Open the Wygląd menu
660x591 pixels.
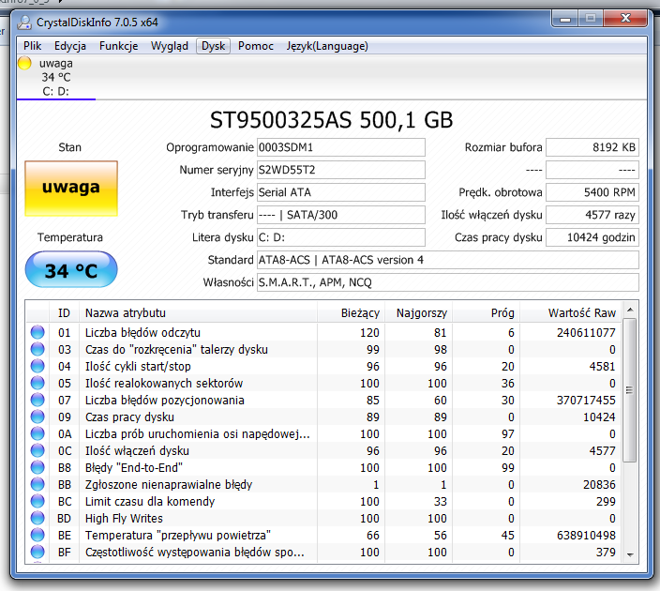pyautogui.click(x=169, y=46)
